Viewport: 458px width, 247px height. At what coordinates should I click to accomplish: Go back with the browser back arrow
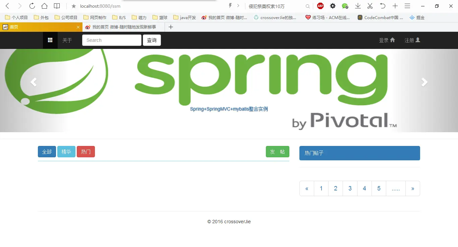(x=7, y=6)
